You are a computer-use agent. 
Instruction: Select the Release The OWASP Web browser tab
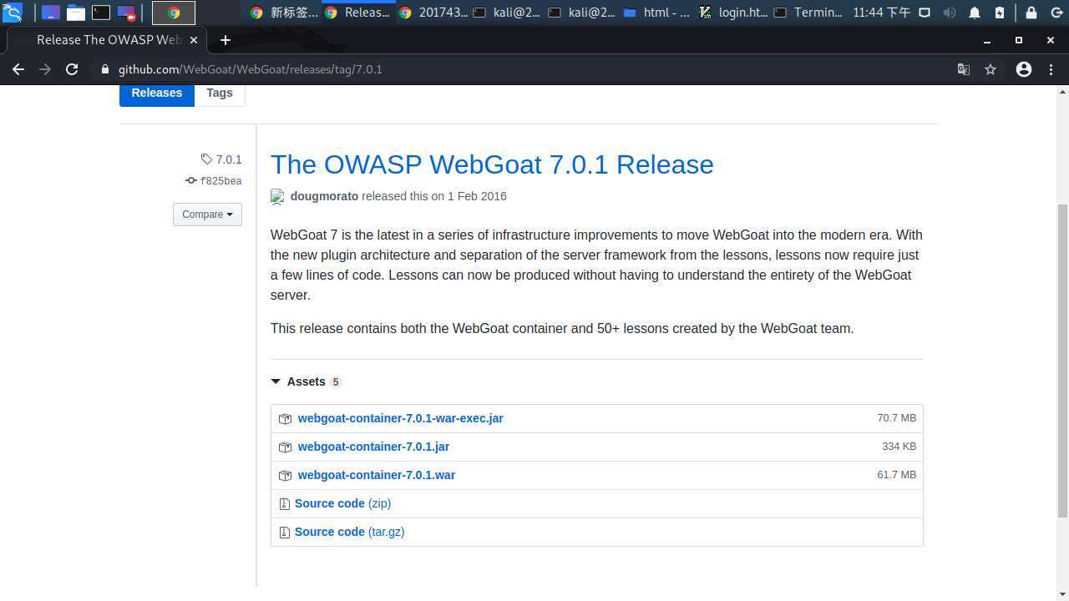point(107,40)
